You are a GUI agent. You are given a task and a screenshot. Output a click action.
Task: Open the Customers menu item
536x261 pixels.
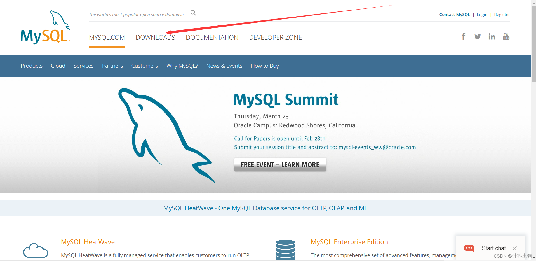pos(145,66)
